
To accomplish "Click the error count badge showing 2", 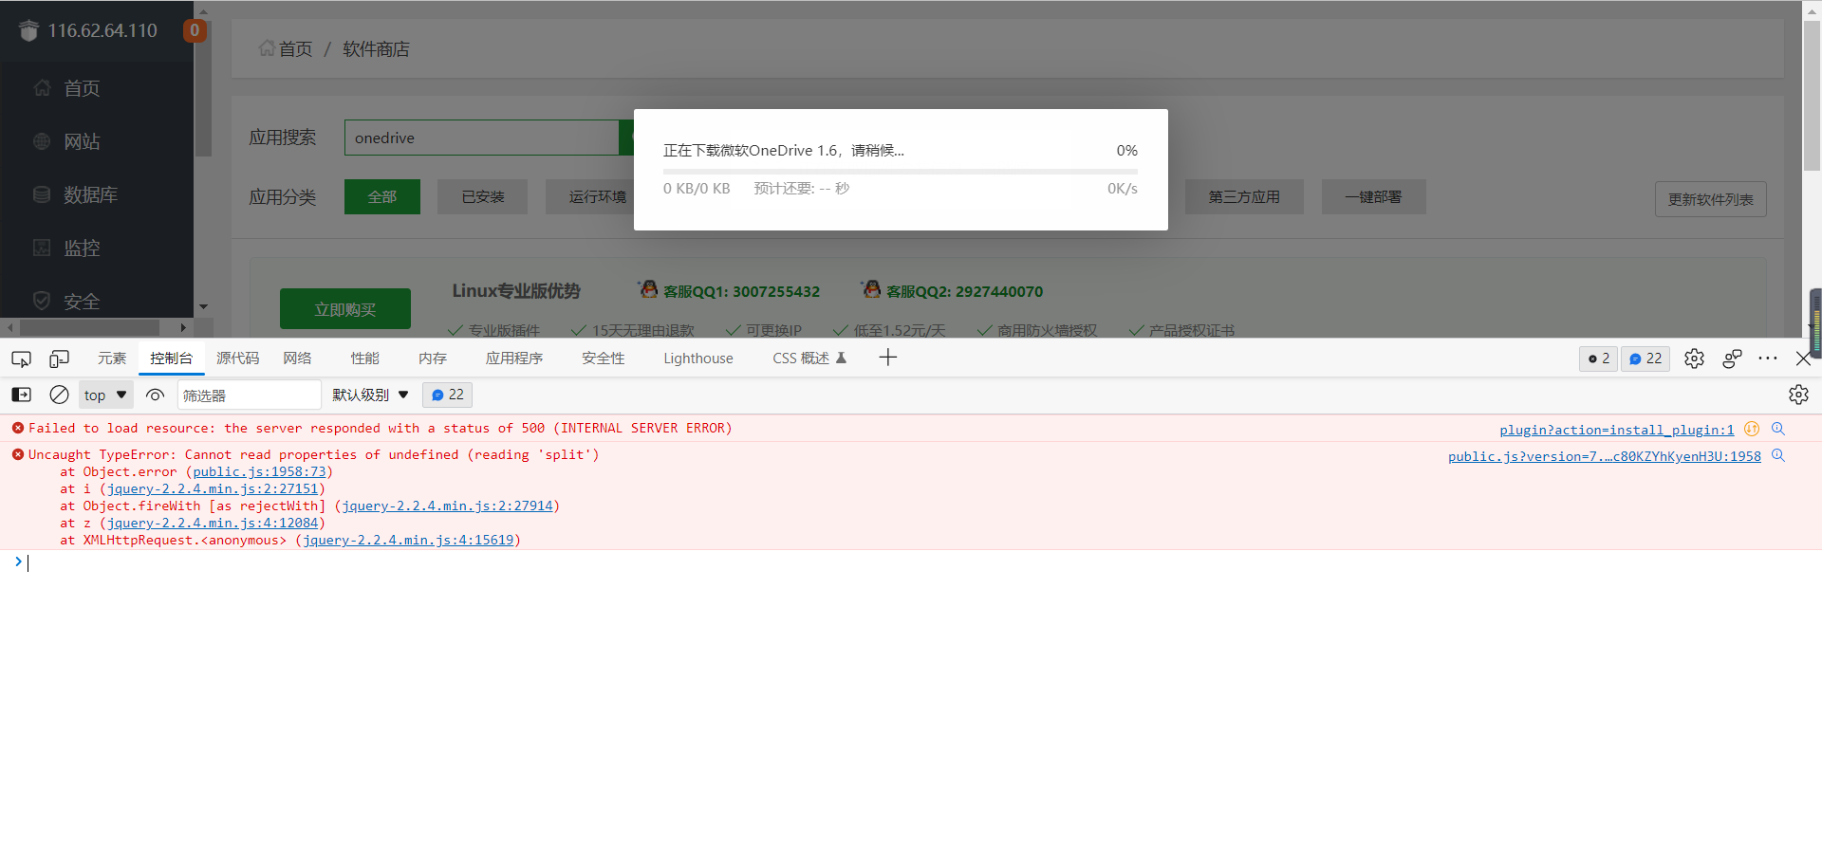I will click(x=1599, y=359).
